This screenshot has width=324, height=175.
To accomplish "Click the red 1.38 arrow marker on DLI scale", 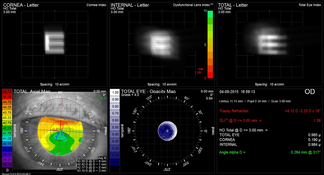I will pos(201,69).
